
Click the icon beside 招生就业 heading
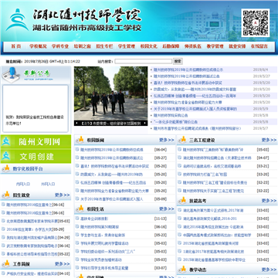coord(6,195)
